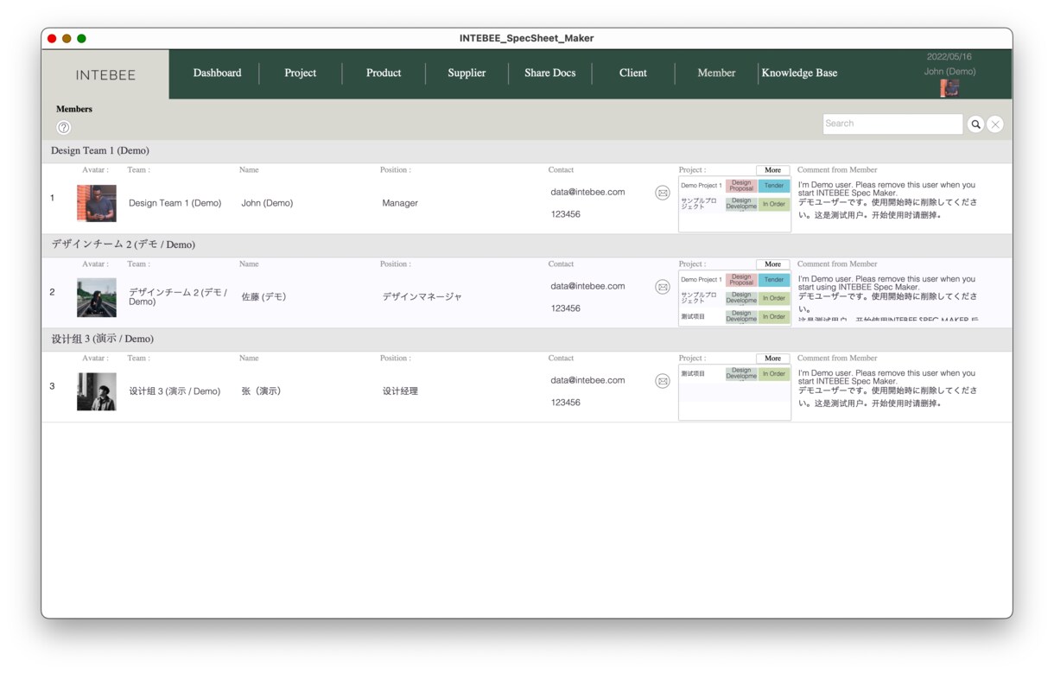Open the Knowledge Base tab

(x=799, y=73)
